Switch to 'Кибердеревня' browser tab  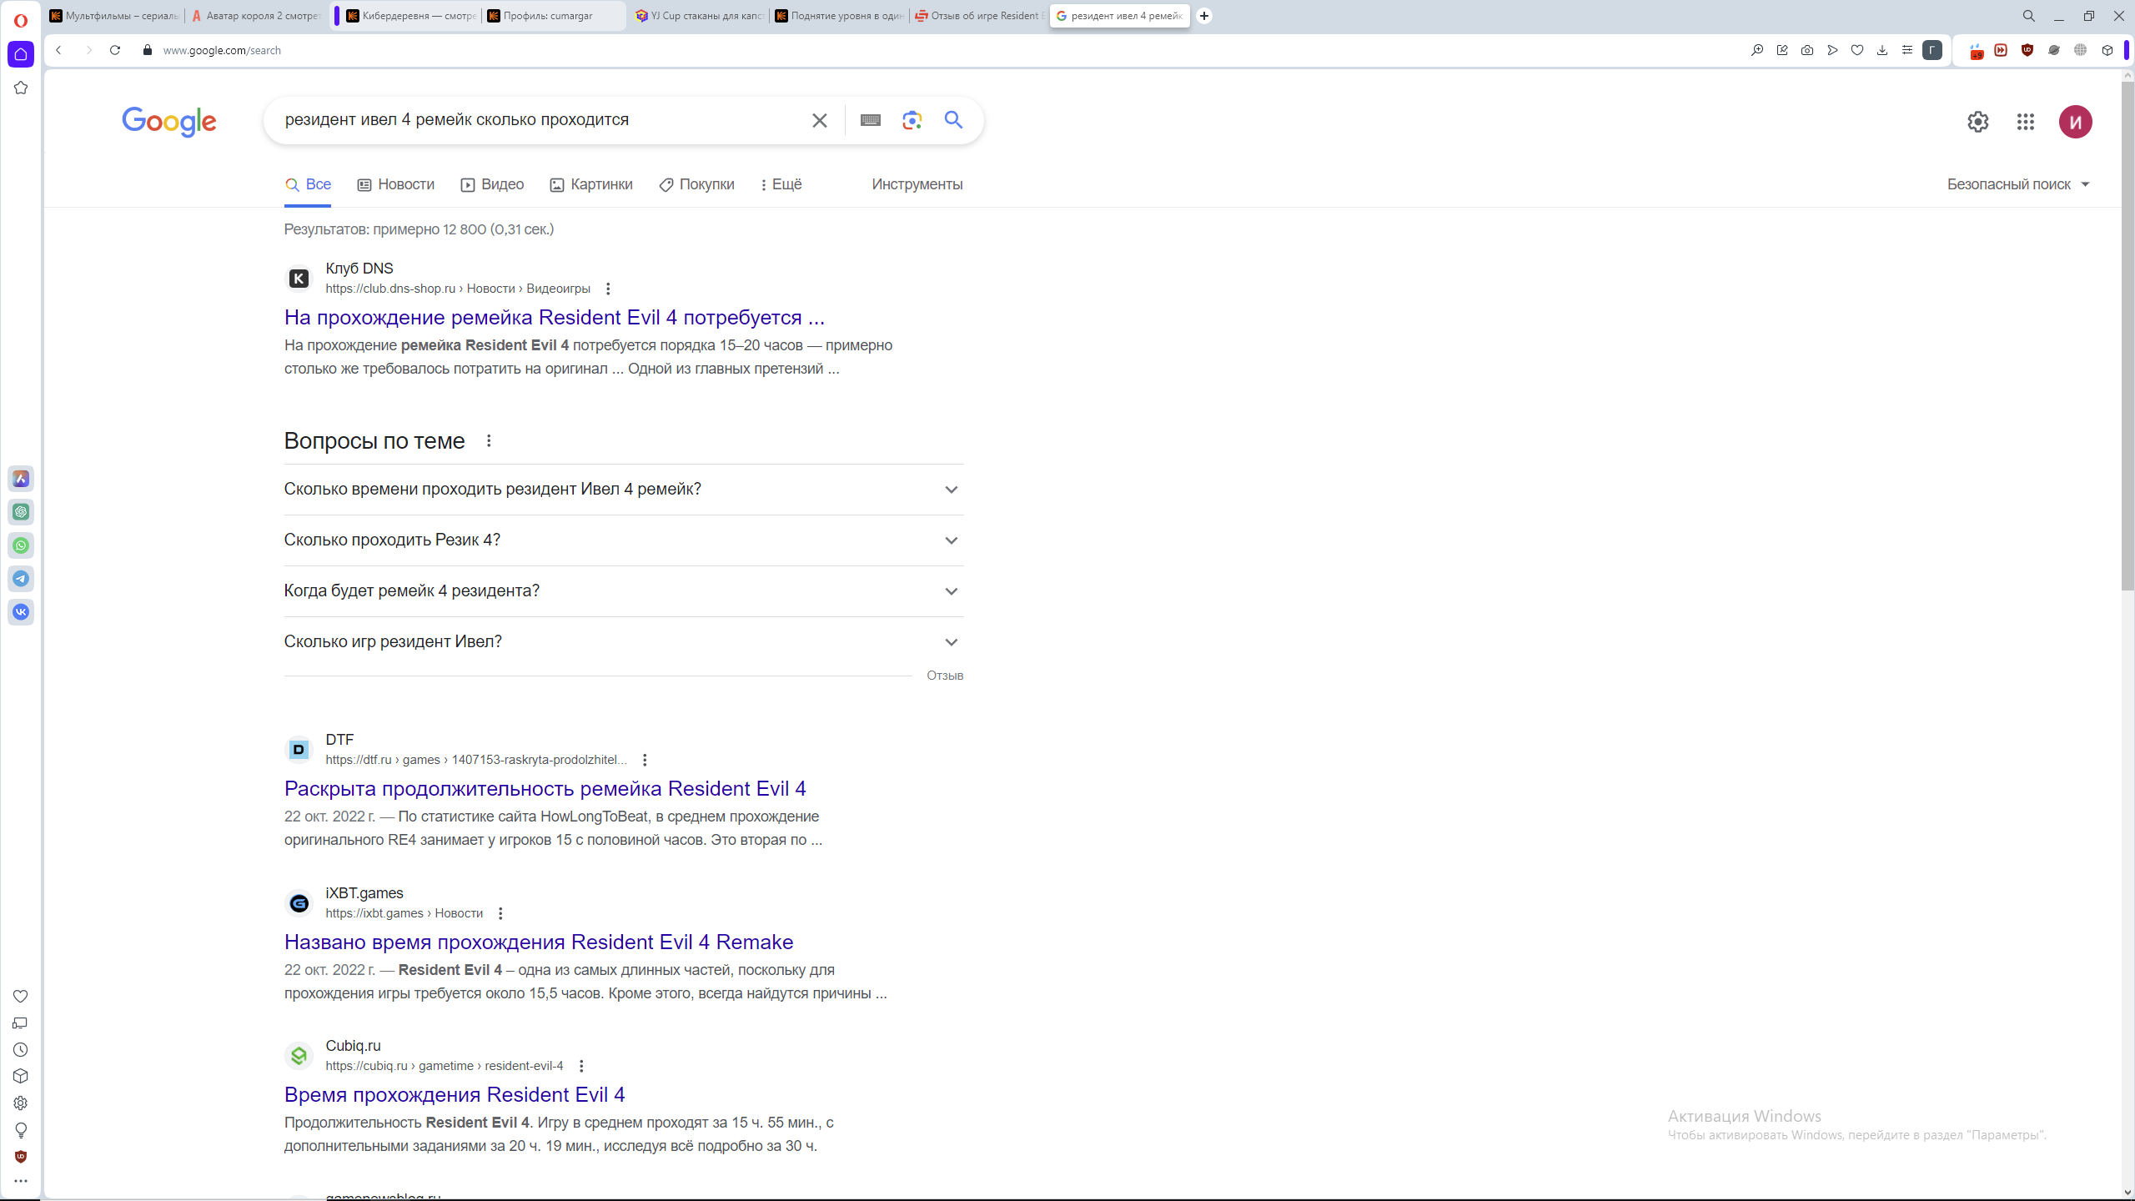pos(410,16)
